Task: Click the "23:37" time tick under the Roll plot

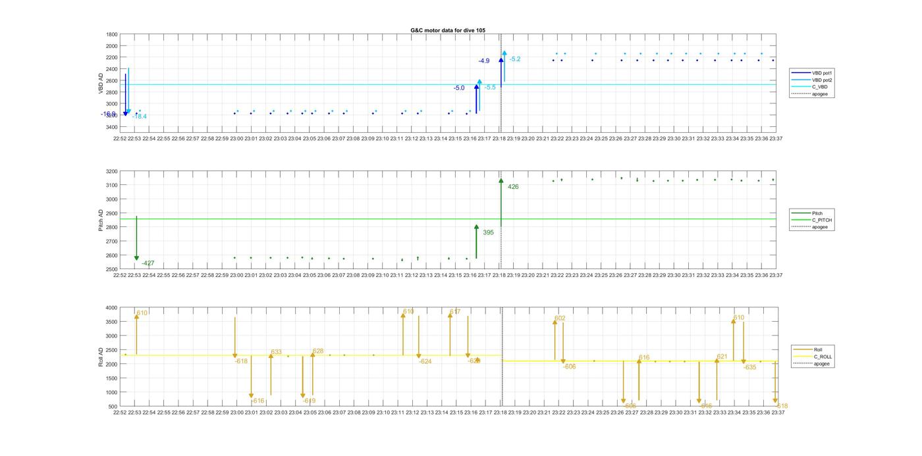Action: tap(778, 413)
